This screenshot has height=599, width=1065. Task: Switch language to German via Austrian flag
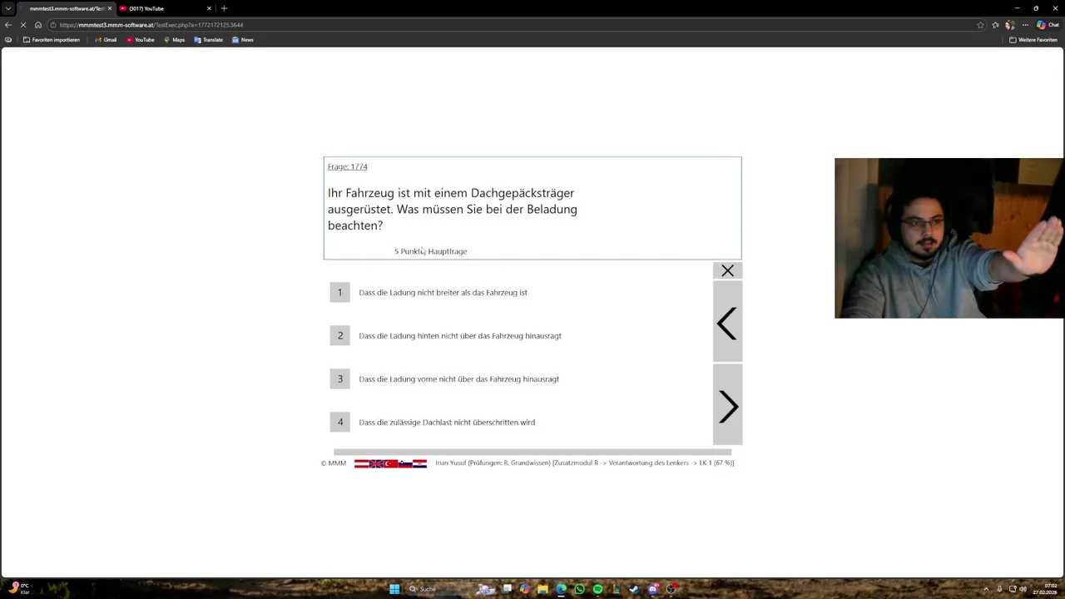click(361, 463)
